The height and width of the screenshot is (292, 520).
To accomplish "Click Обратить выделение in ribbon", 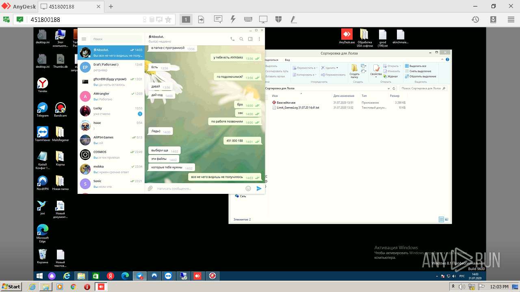I will coord(420,76).
